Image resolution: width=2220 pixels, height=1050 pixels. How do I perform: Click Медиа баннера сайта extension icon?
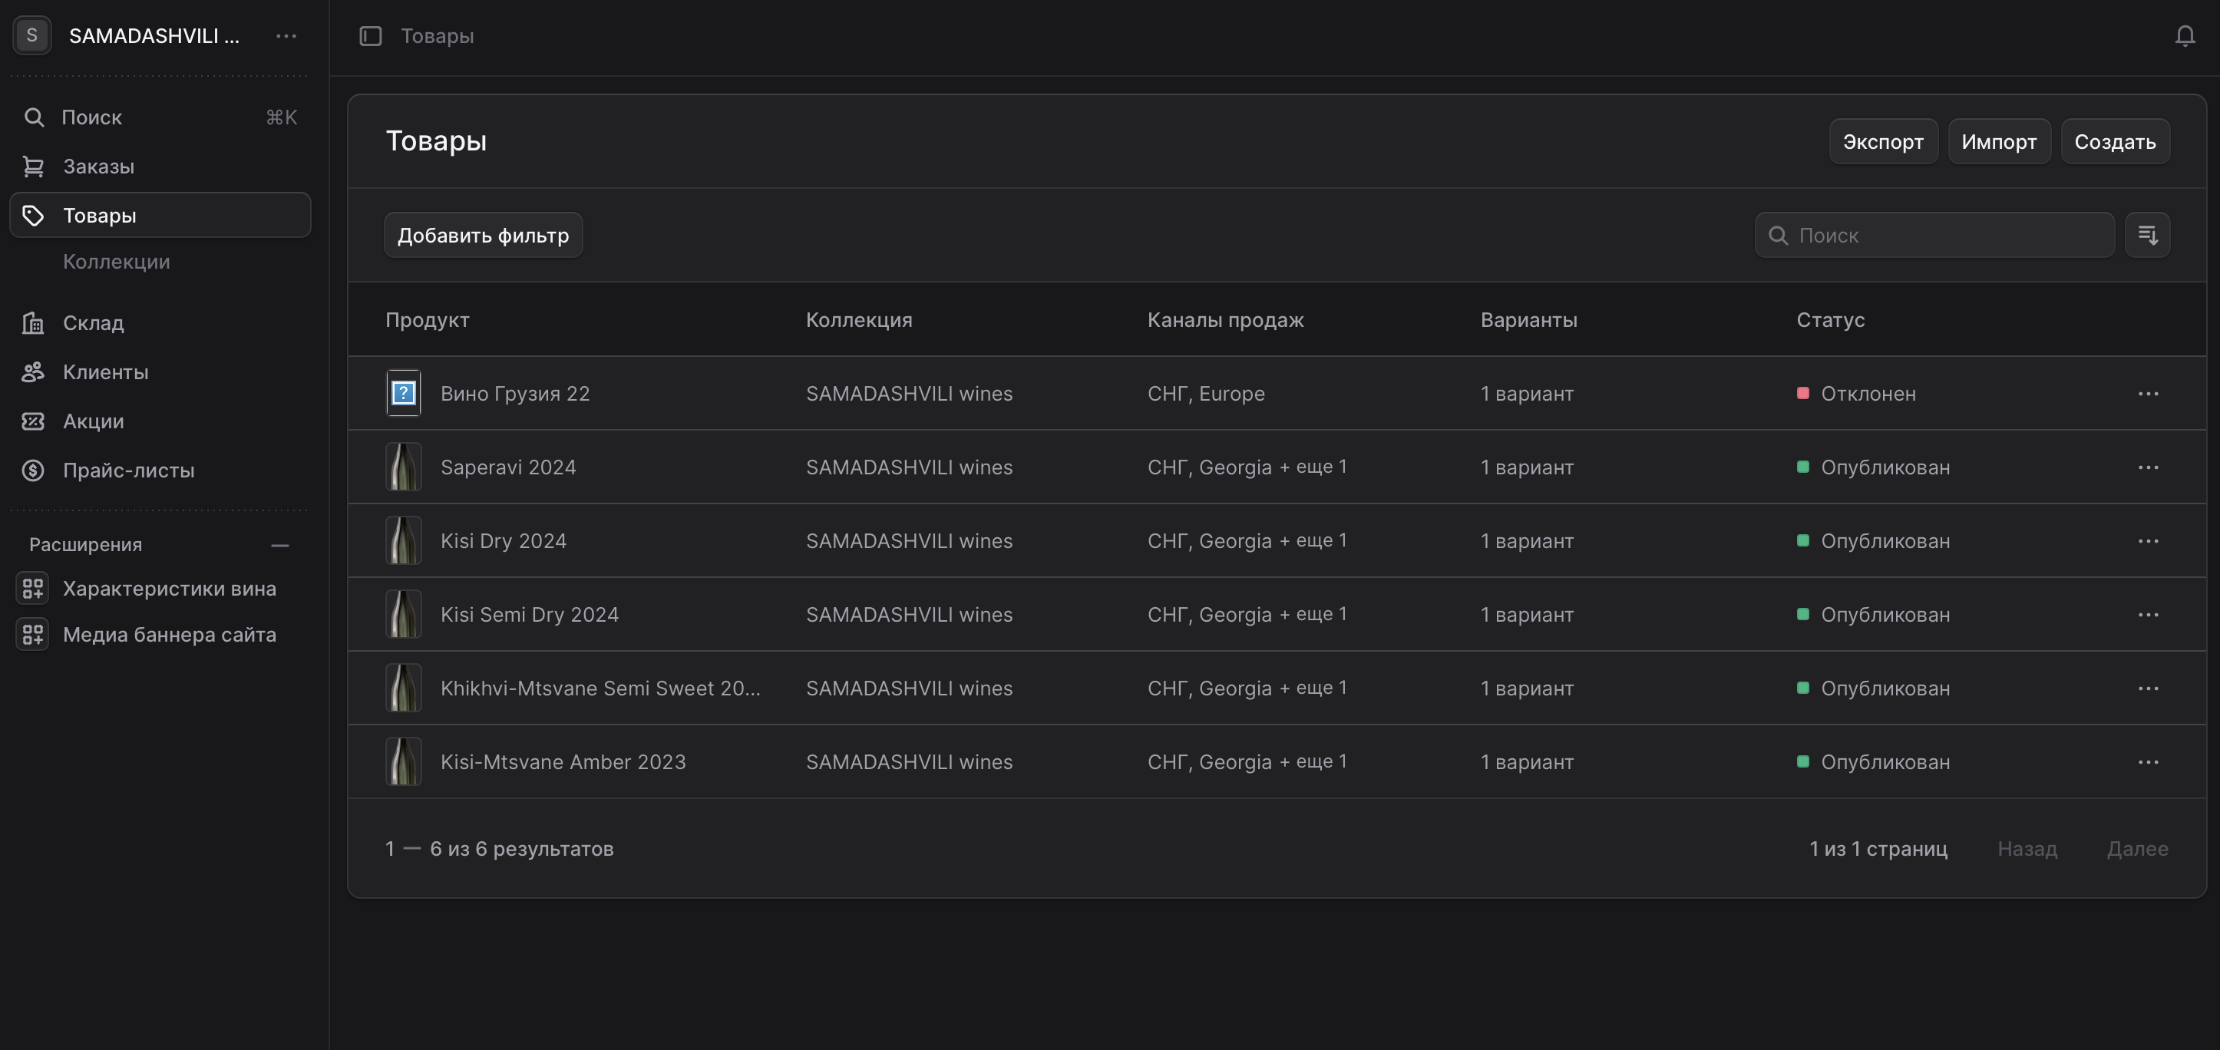[33, 635]
